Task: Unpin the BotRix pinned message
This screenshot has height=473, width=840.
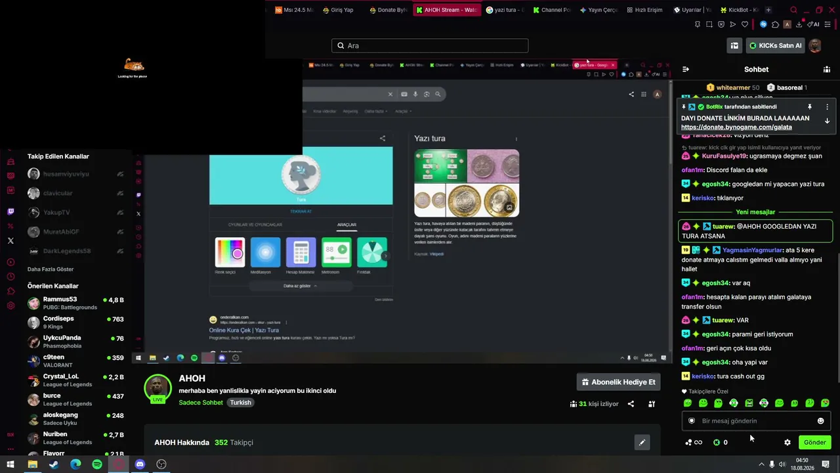Action: pos(810,107)
